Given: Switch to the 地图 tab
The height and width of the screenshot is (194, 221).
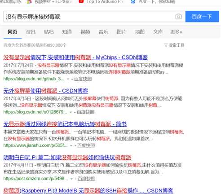Looking at the screenshot, I should pyautogui.click(x=140, y=32).
